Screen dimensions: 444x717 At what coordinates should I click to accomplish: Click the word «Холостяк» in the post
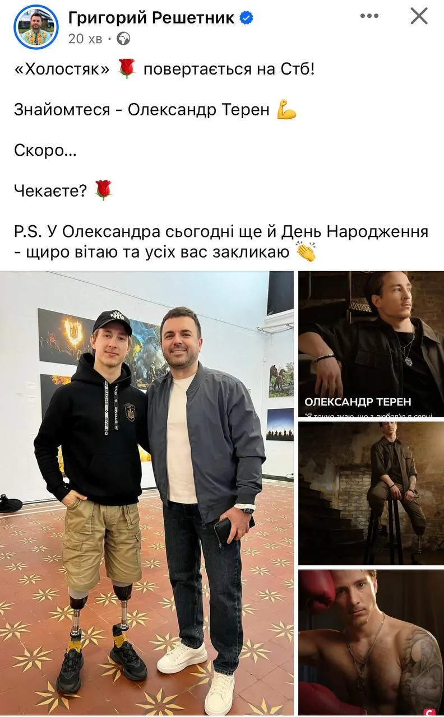click(63, 69)
